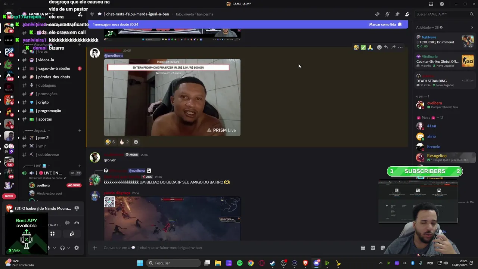Open the help icon in title bar
Screen dimensions: 478x269
pos(442,4)
